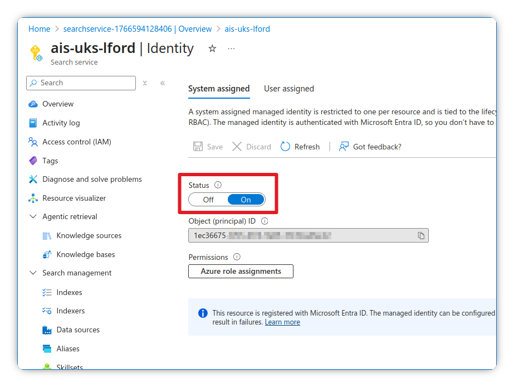Open the Overview page from the sidebar
Viewport: 514px width, 387px height.
click(57, 104)
